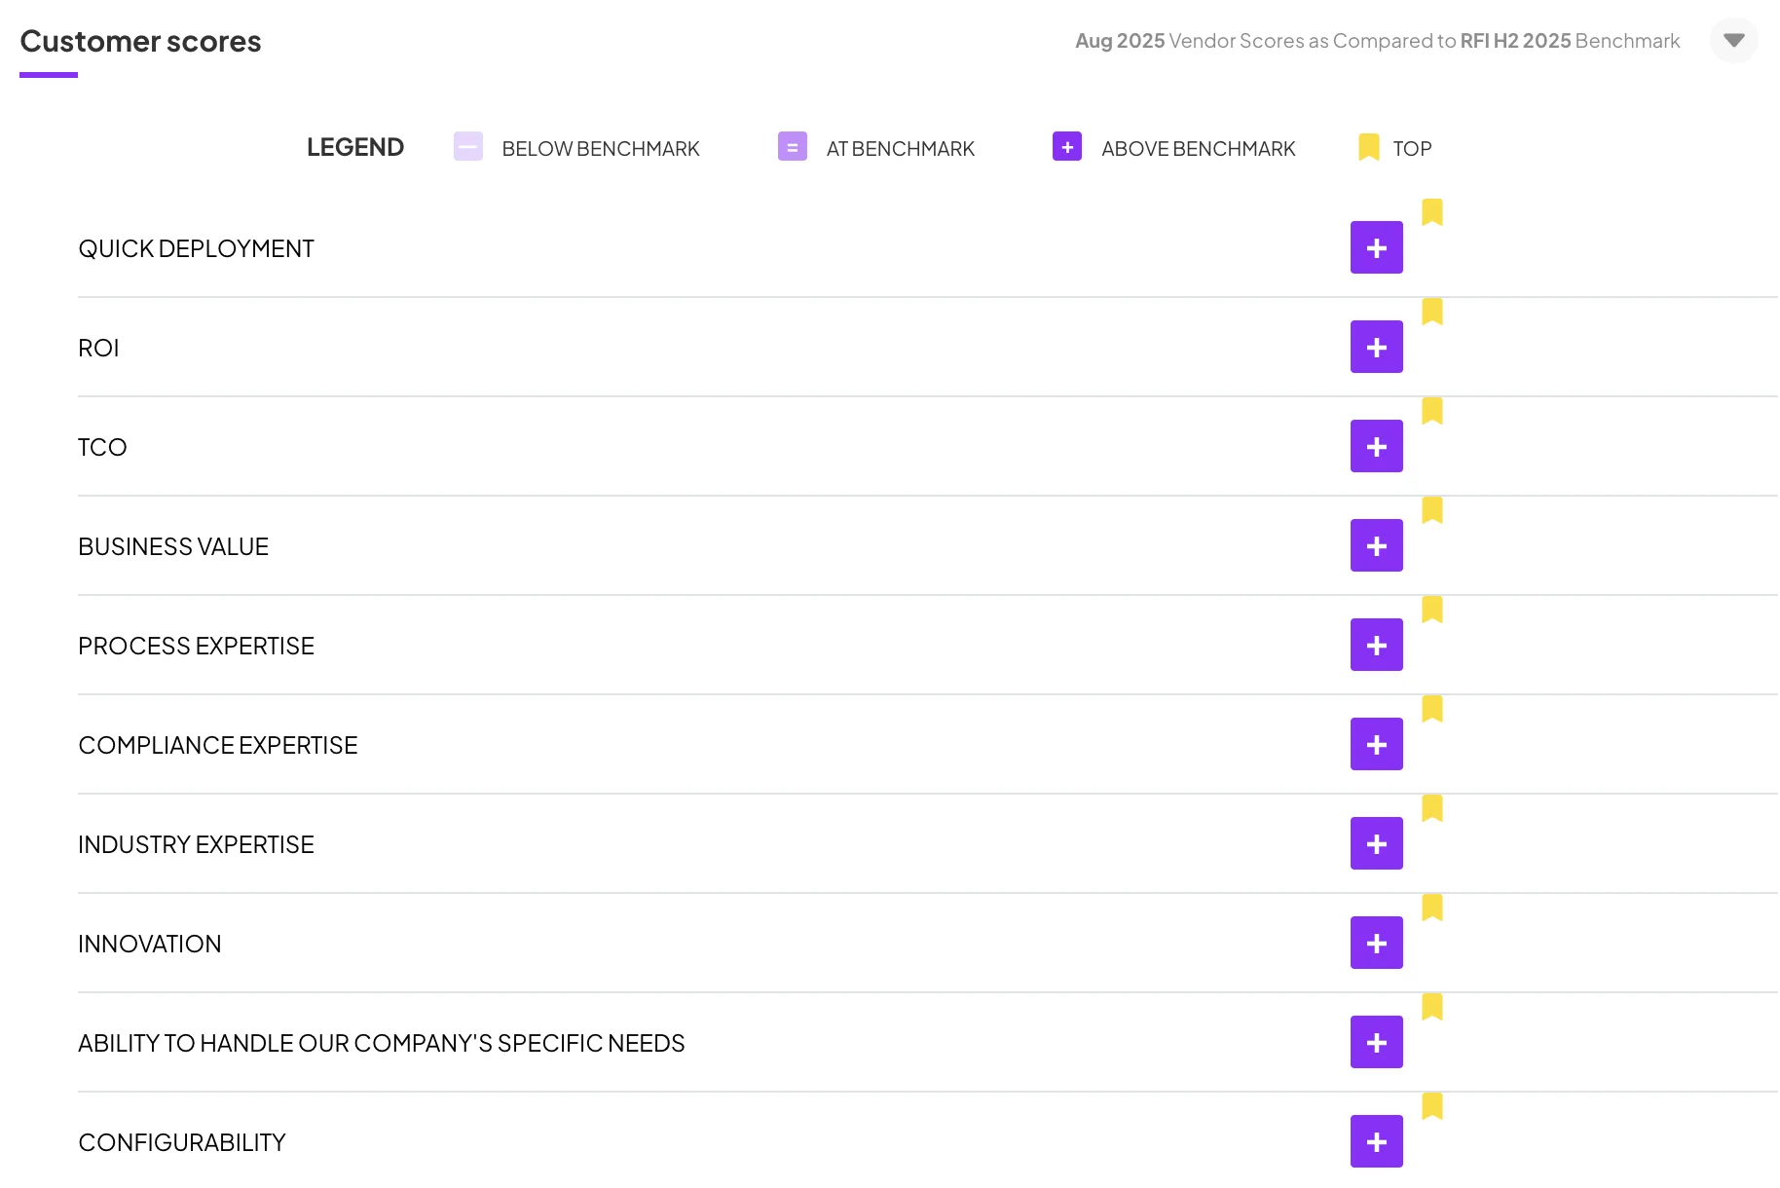
Task: Click the Configurability plus icon
Action: coord(1376,1141)
